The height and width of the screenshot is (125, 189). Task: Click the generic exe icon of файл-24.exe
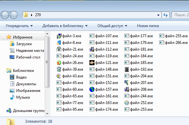[59, 56]
